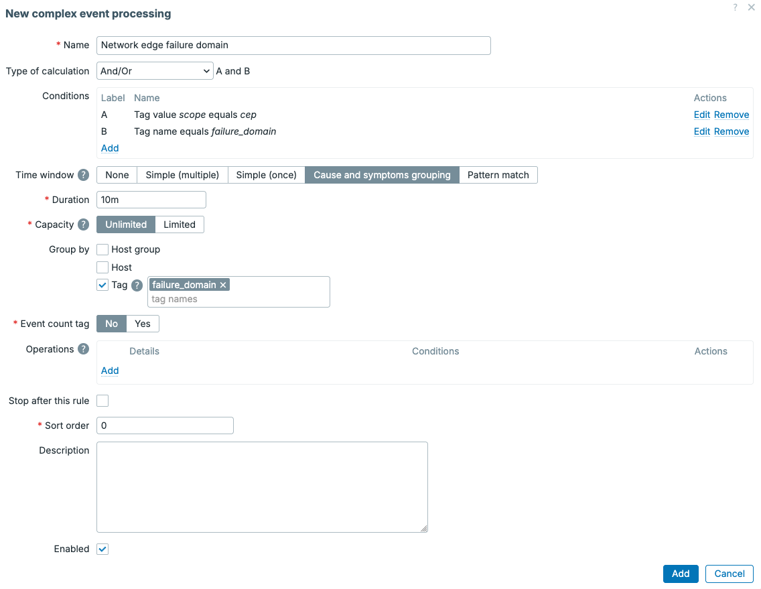Uncheck the Enabled checkbox
The height and width of the screenshot is (589, 761).
[102, 549]
